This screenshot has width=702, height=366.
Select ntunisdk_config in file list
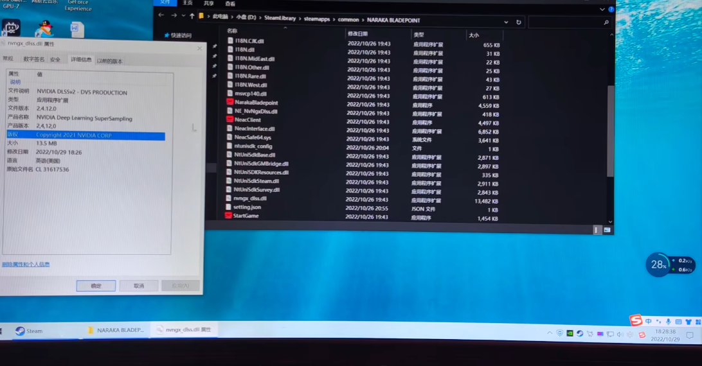tap(249, 146)
